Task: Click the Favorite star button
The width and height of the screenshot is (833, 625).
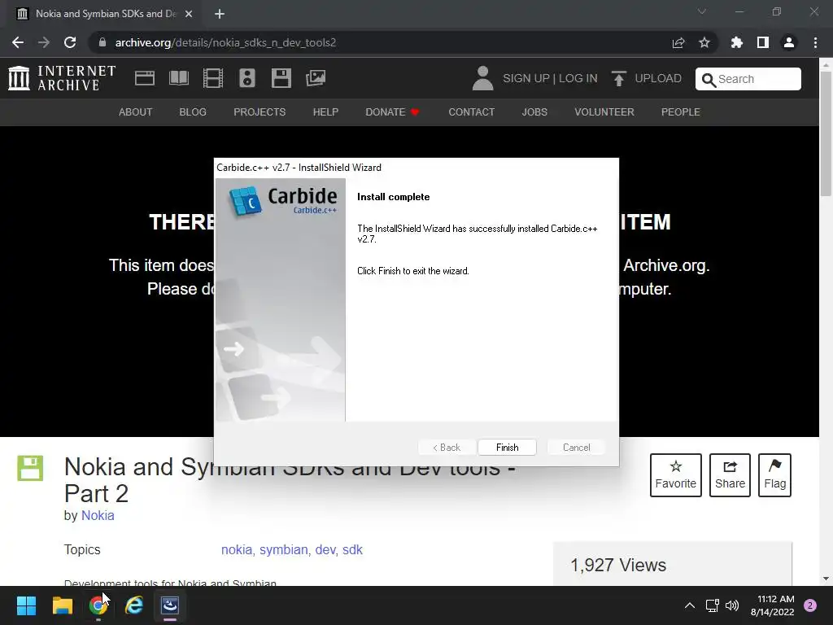Action: coord(676,475)
